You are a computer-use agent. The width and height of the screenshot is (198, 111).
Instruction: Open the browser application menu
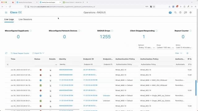(196, 6)
